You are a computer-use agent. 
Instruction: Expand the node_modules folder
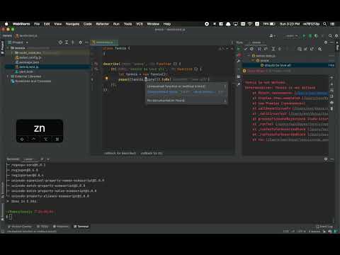pyautogui.click(x=12, y=52)
